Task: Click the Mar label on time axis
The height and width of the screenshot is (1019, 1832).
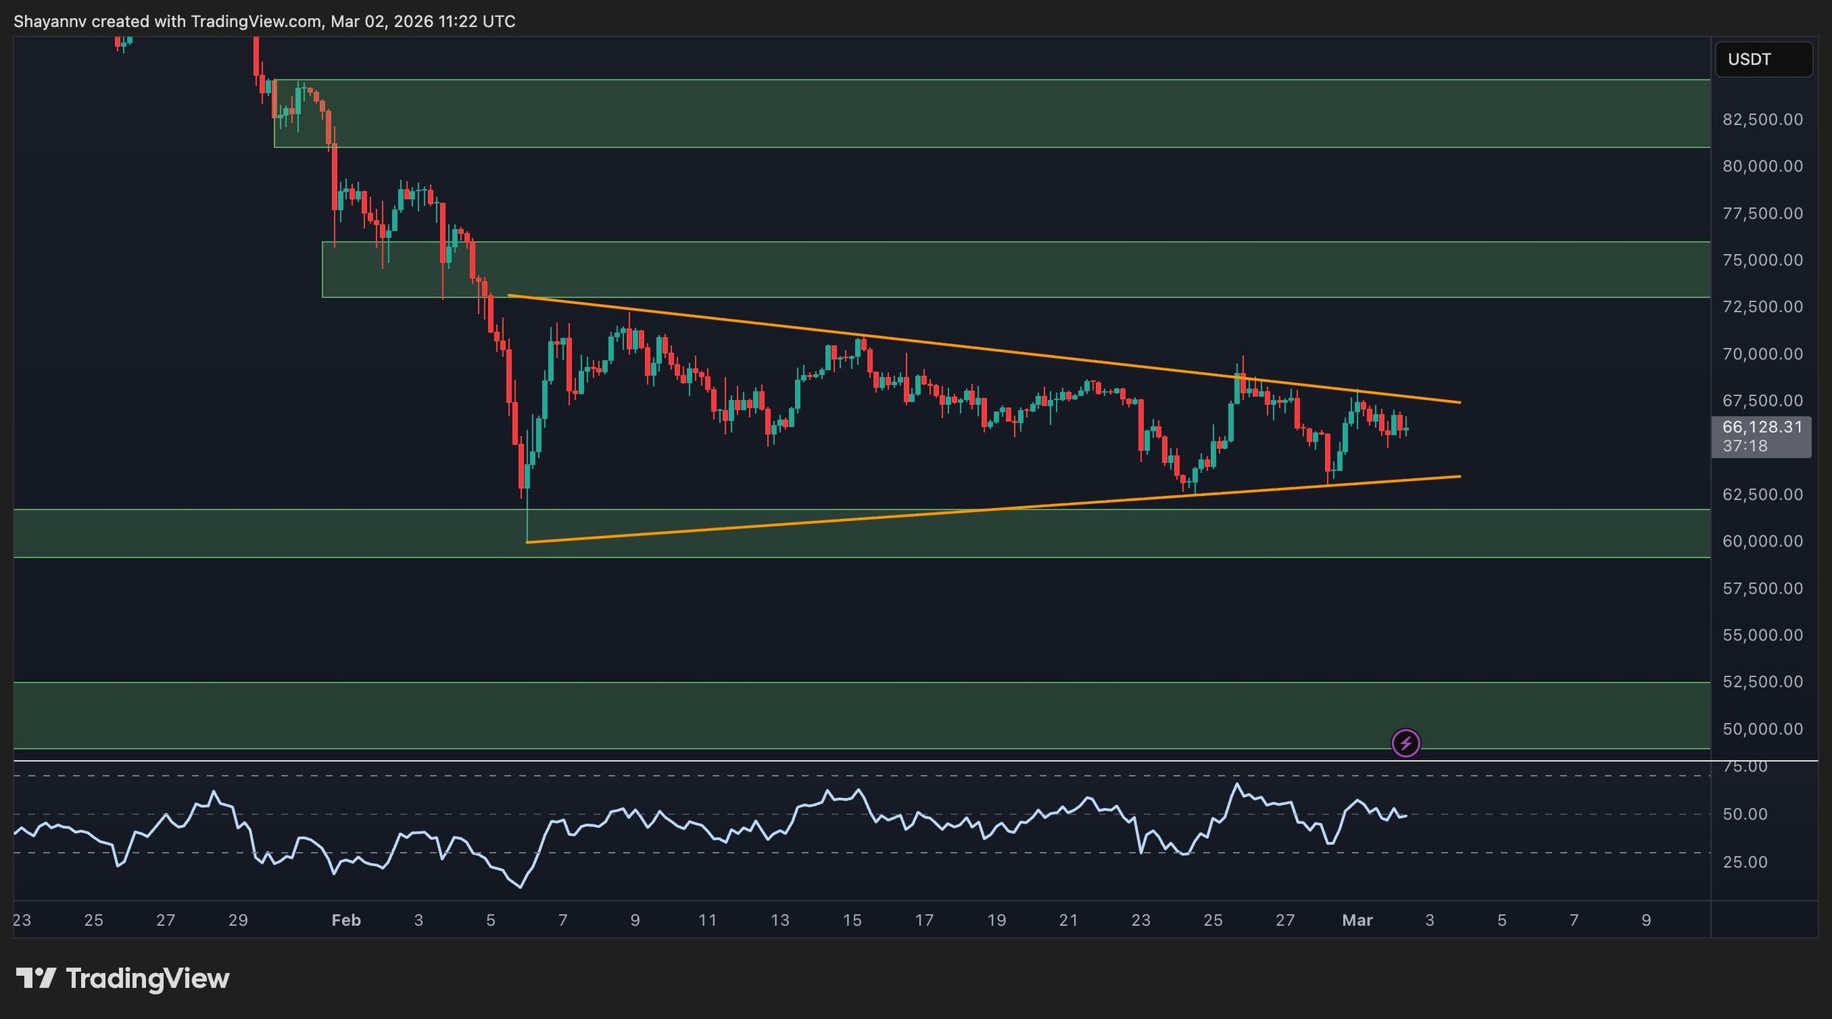Action: pyautogui.click(x=1357, y=920)
